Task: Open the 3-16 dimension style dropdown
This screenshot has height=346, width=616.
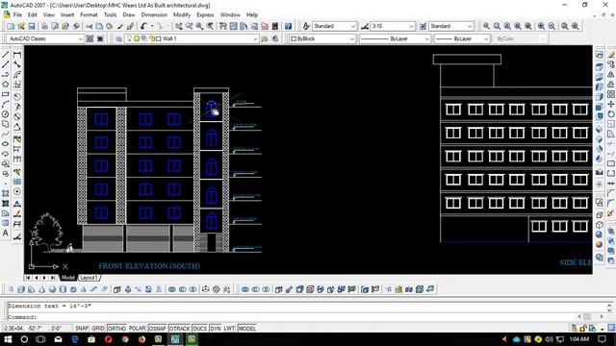Action: click(393, 26)
